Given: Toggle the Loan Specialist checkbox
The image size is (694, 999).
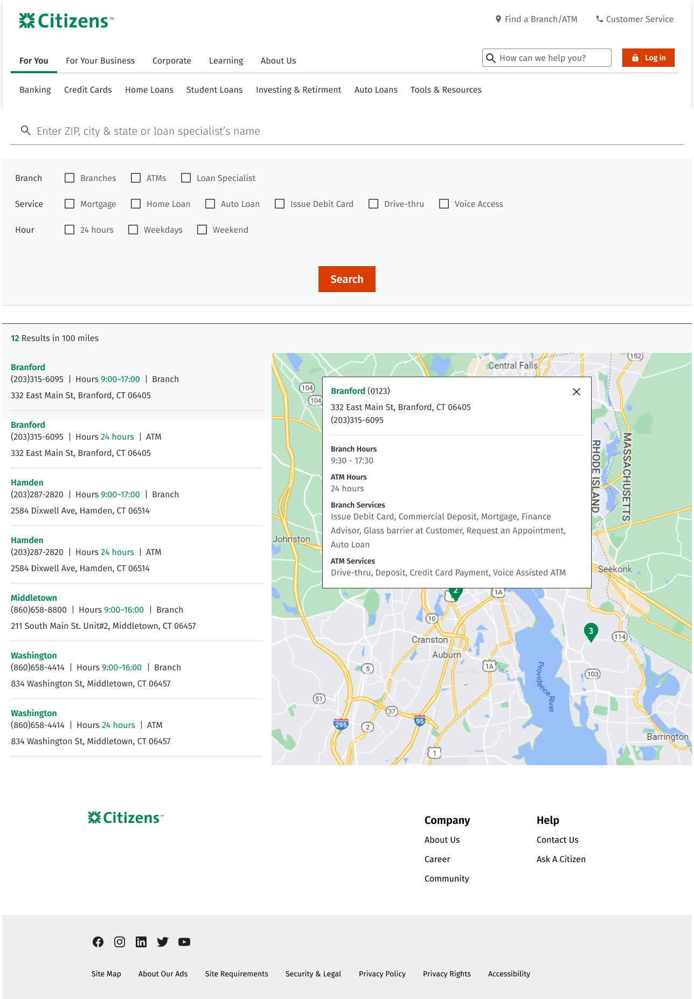Looking at the screenshot, I should pyautogui.click(x=186, y=178).
